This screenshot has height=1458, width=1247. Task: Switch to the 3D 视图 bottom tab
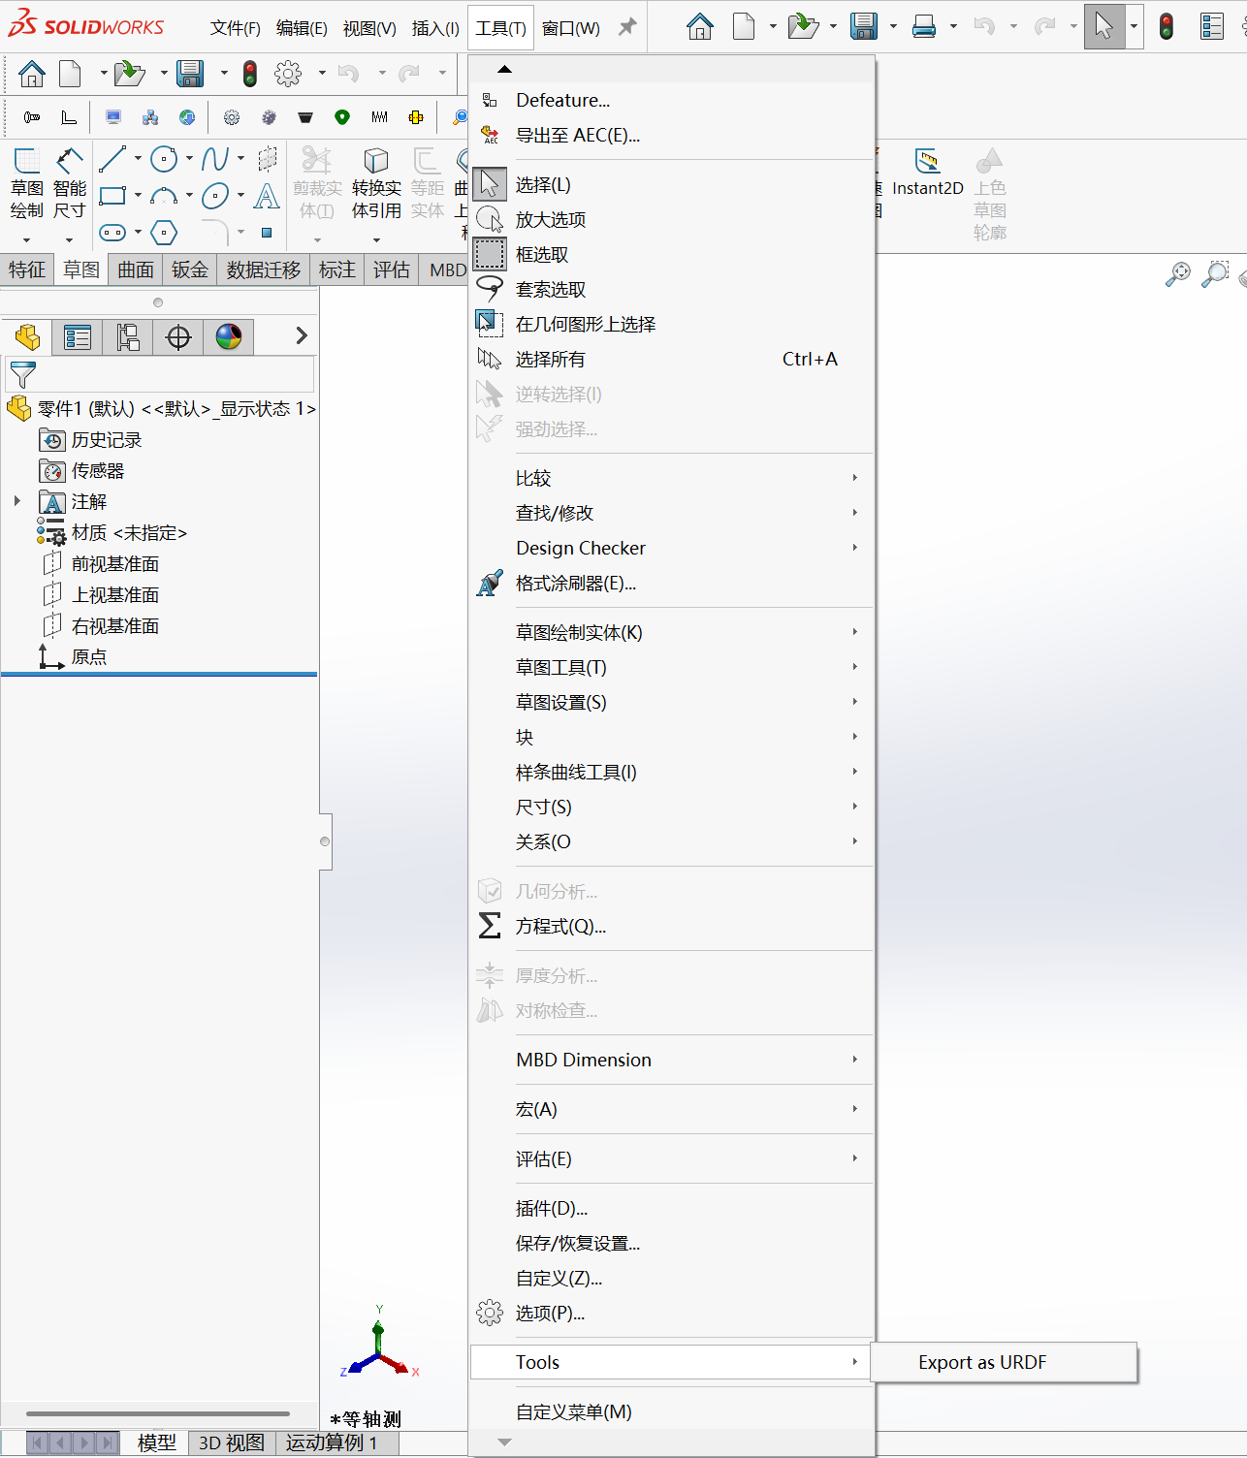232,1442
